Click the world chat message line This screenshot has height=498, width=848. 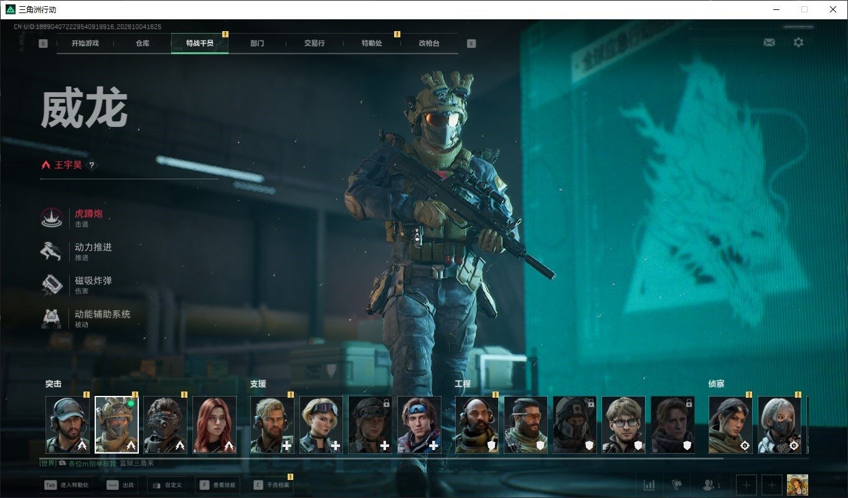click(x=97, y=463)
